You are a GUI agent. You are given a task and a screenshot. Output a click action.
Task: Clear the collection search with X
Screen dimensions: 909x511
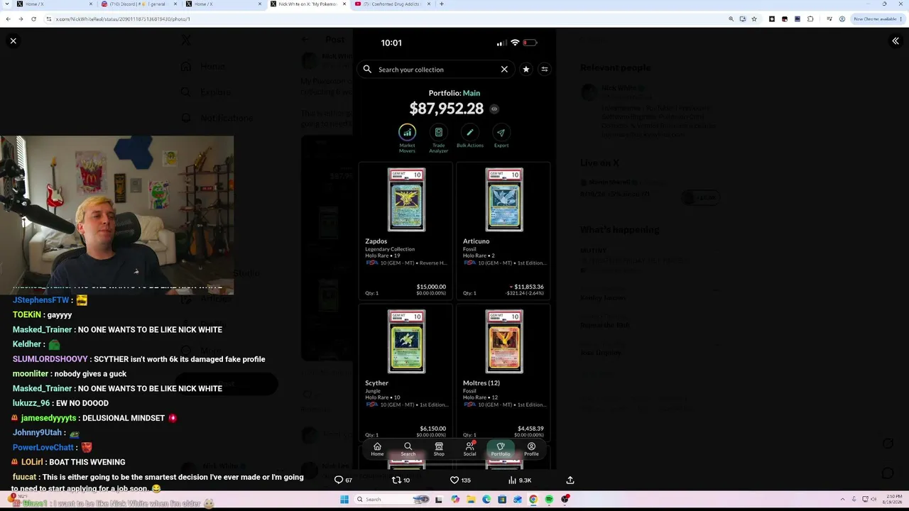click(504, 70)
